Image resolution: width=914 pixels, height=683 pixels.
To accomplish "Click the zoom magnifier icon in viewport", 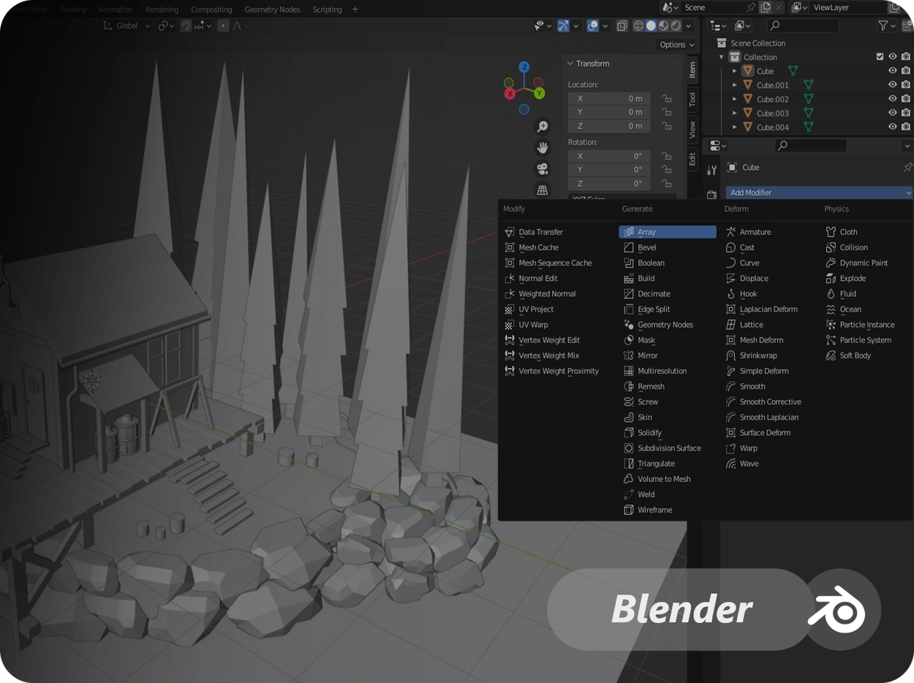I will tap(543, 127).
